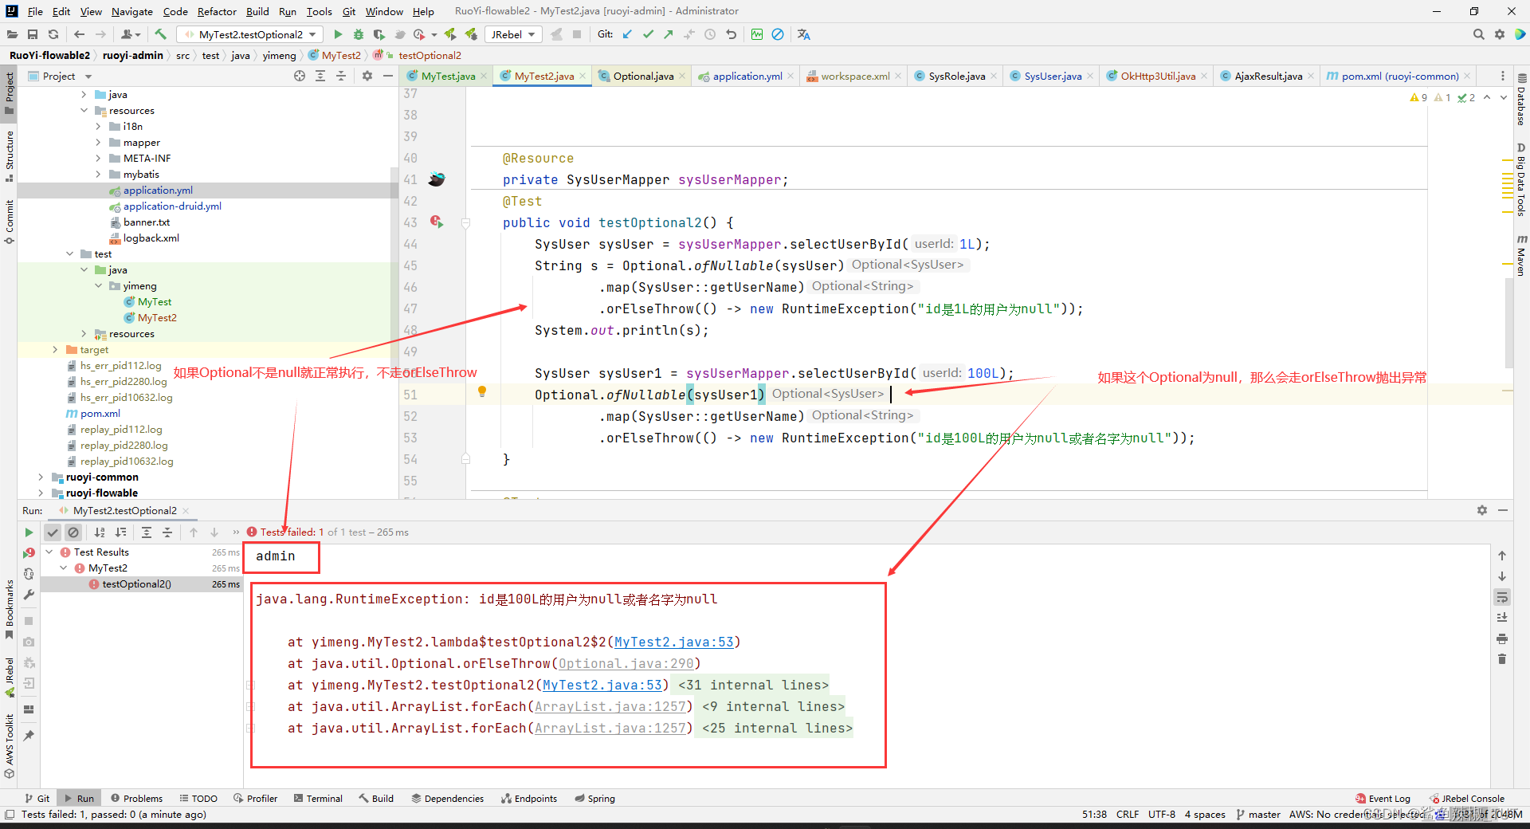This screenshot has width=1530, height=829.
Task: Switch to the Optional.java editor tab
Action: pos(642,76)
